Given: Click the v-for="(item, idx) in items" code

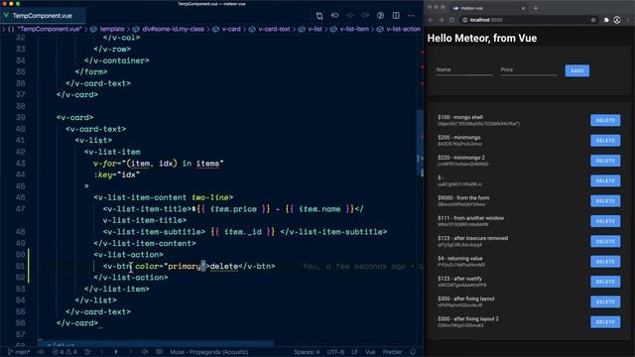Looking at the screenshot, I should pyautogui.click(x=159, y=164).
